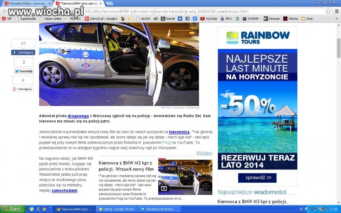Open the Wiocha bookmark
341x213 pixels.
pos(291,19)
